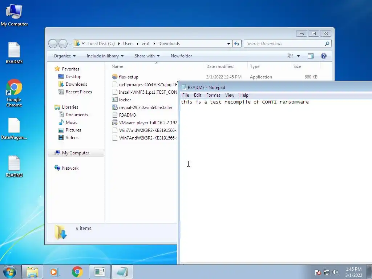Open Notepad's Edit menu
The height and width of the screenshot is (279, 372).
(x=197, y=95)
